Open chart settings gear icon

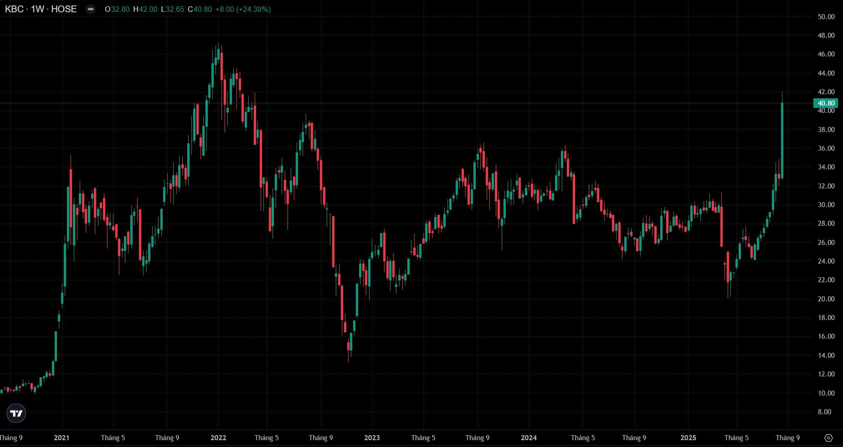[828, 438]
